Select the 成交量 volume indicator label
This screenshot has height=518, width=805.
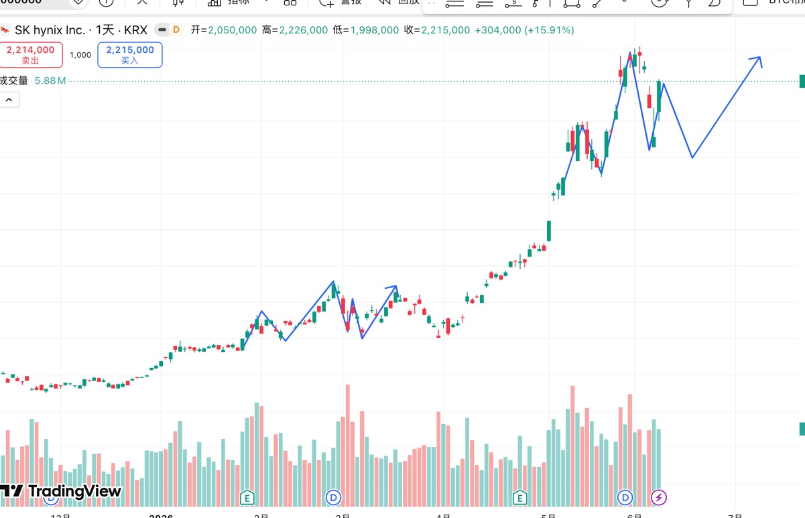(x=14, y=80)
